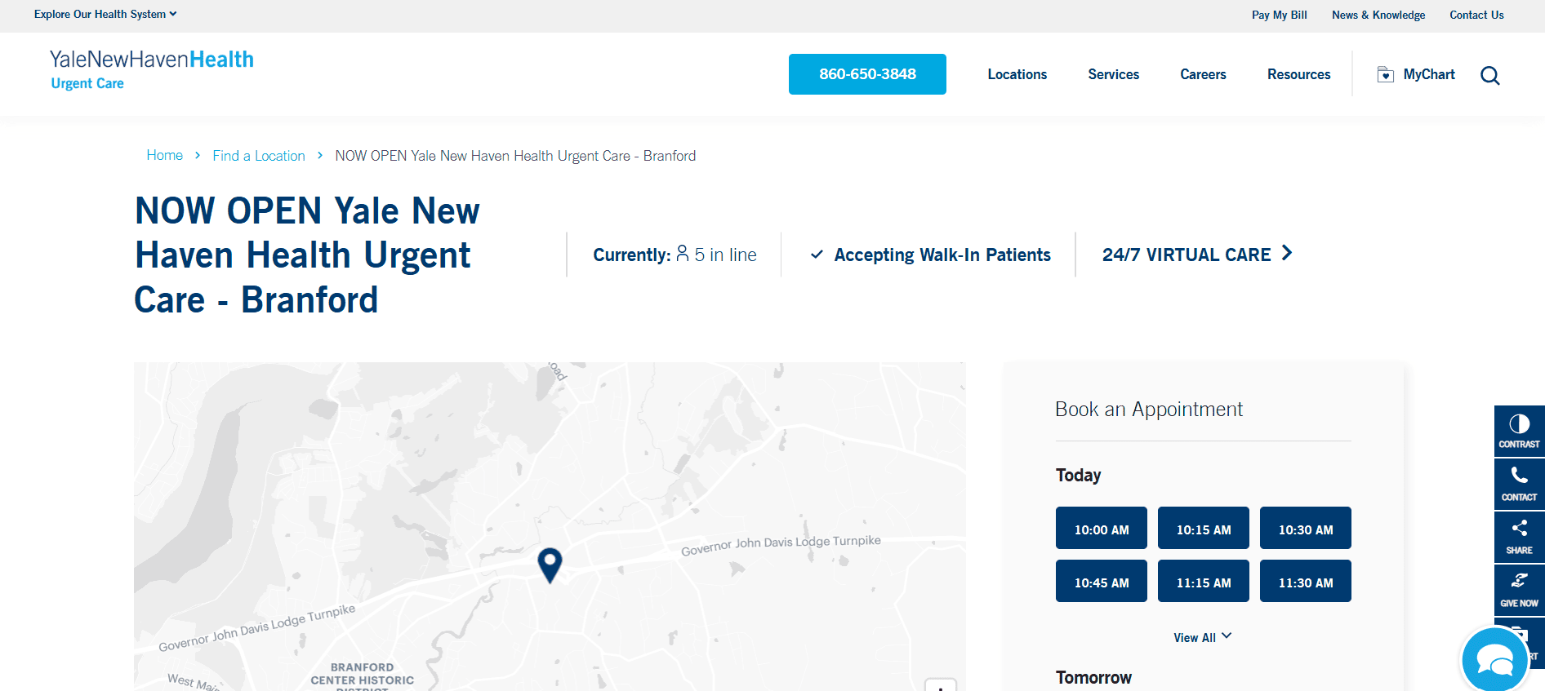
Task: Select the 10:45 AM time slot
Action: tap(1102, 581)
